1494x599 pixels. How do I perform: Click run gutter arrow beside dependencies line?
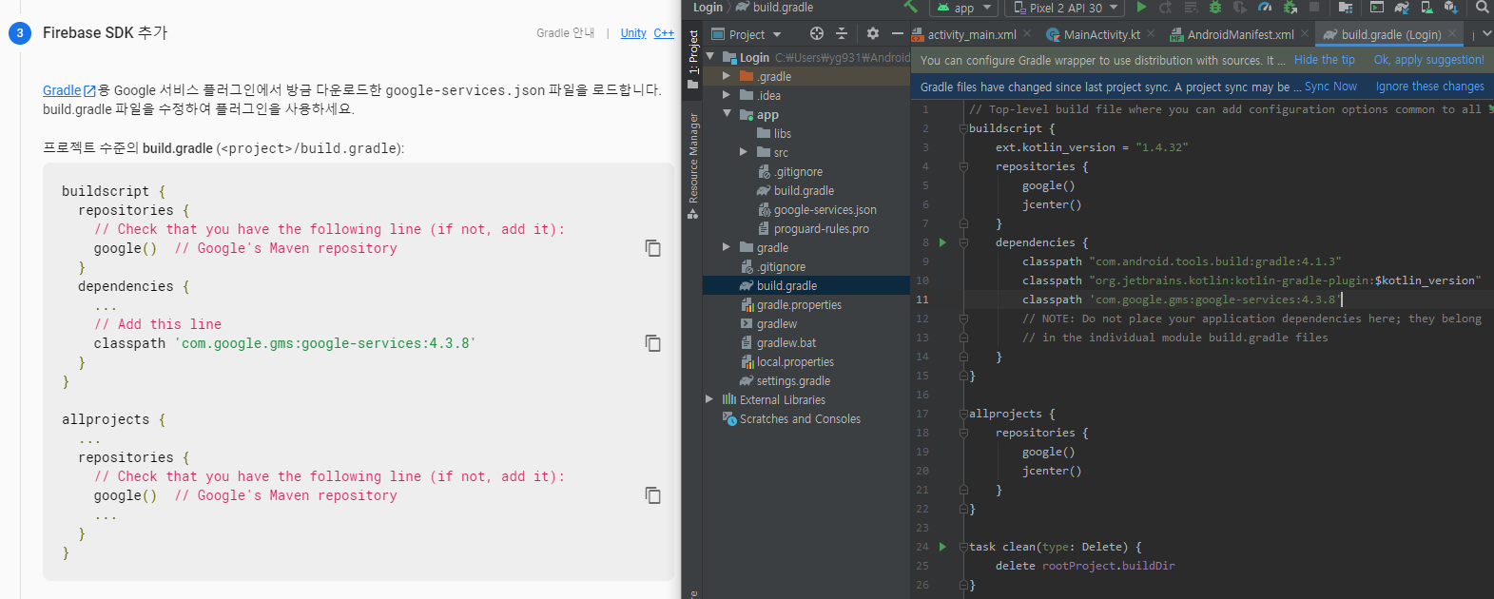(942, 242)
